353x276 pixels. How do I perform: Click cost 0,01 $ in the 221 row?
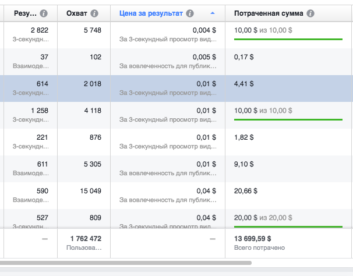[206, 137]
